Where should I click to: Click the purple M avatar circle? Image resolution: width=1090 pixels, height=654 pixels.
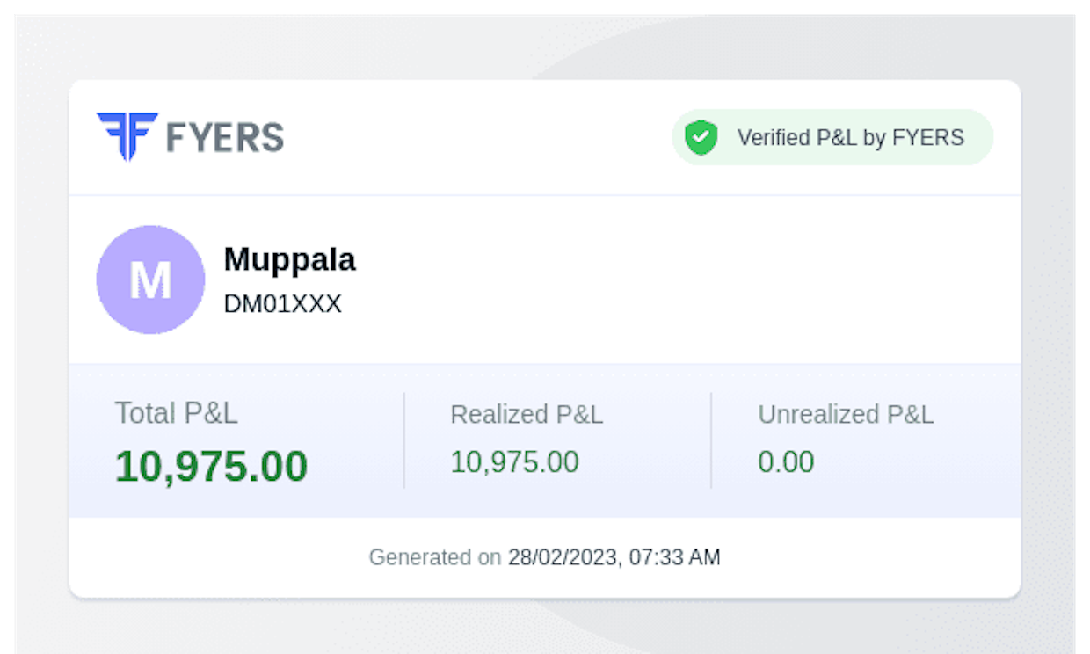coord(150,280)
